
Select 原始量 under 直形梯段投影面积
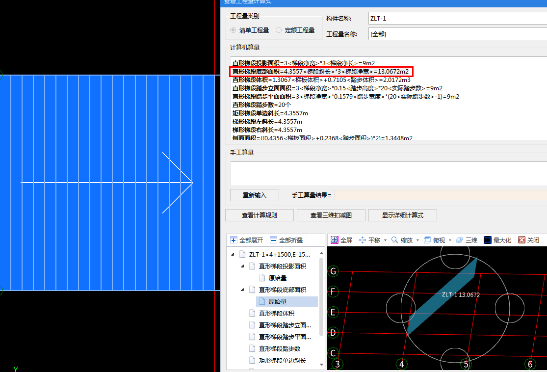[x=277, y=278]
